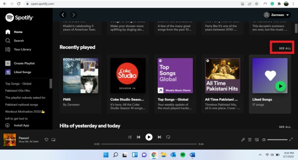Image resolution: width=298 pixels, height=160 pixels.
Task: Skip to next track
Action: 159,137
